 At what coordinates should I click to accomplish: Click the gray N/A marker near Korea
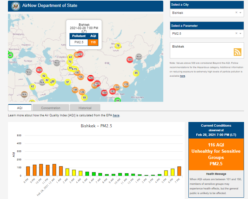click(138, 57)
